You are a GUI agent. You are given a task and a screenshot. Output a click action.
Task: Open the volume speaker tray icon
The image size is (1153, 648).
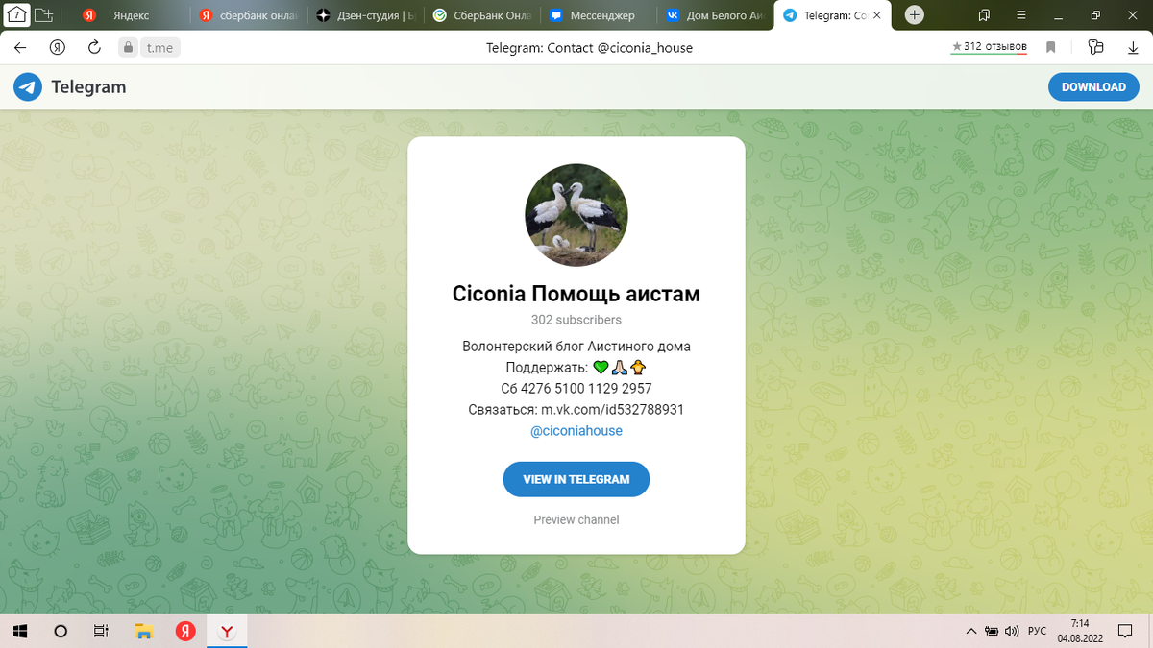[1011, 631]
